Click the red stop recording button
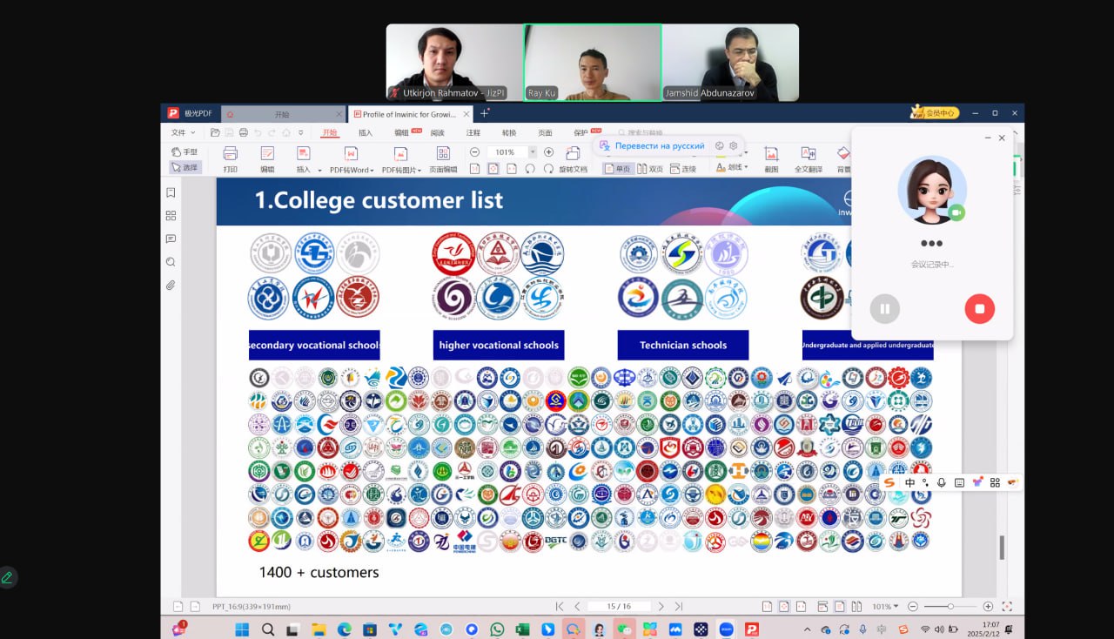1114x639 pixels. click(979, 308)
